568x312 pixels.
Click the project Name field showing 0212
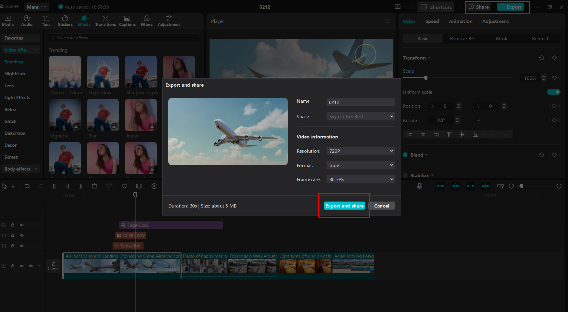click(x=361, y=102)
